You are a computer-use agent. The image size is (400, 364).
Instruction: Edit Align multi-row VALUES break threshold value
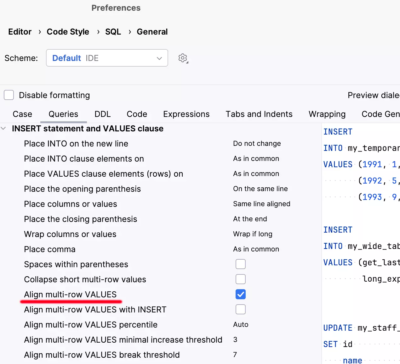coord(235,355)
